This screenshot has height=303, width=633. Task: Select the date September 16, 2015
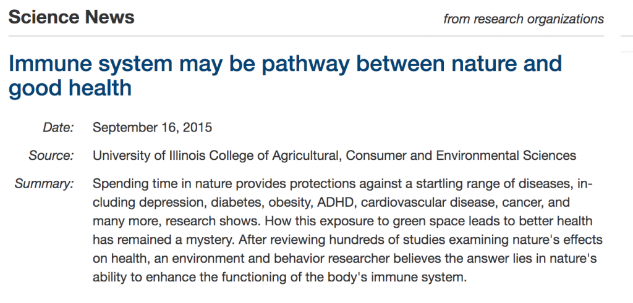pyautogui.click(x=152, y=128)
